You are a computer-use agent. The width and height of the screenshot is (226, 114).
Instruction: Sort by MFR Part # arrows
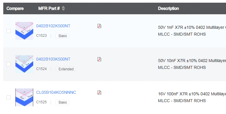pyautogui.click(x=63, y=8)
